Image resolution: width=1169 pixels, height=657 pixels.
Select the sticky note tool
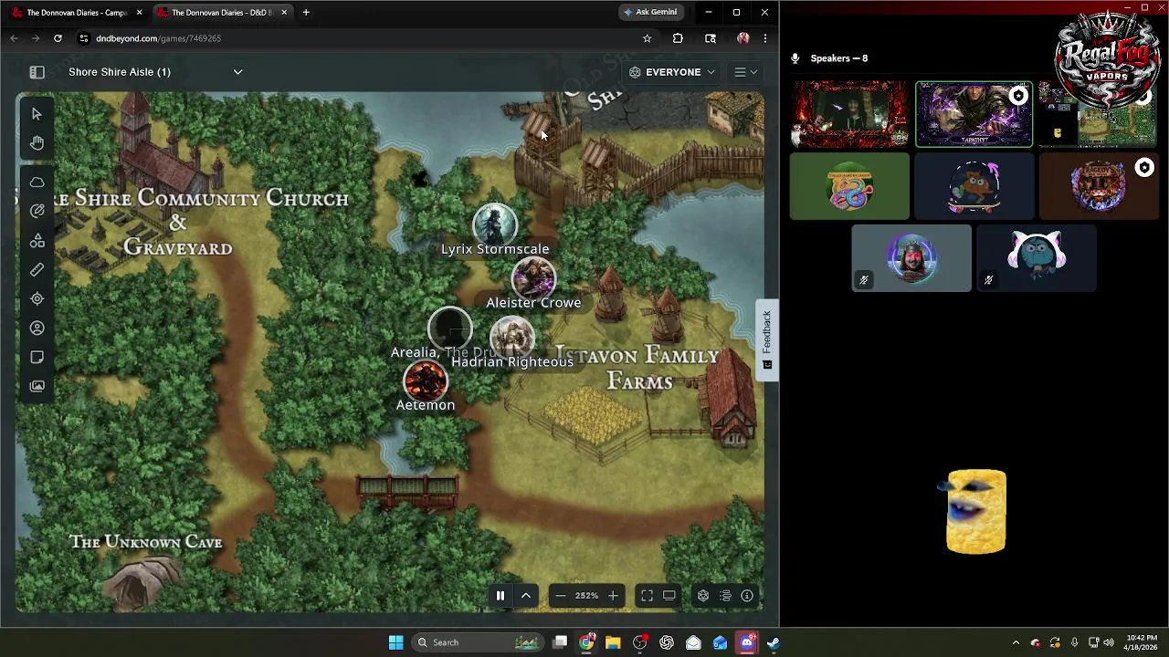coord(37,357)
